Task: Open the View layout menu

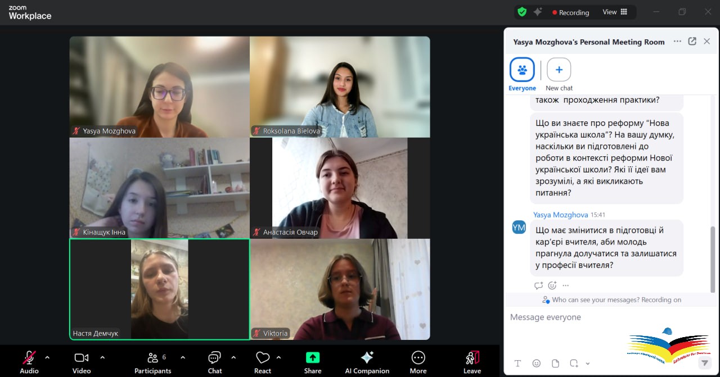Action: pos(615,12)
